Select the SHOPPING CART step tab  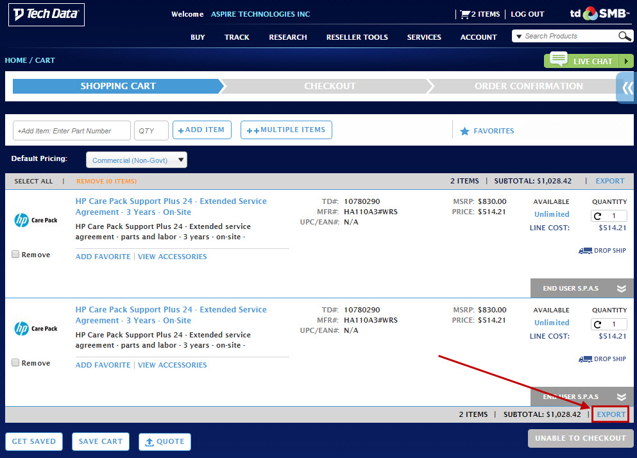(118, 86)
